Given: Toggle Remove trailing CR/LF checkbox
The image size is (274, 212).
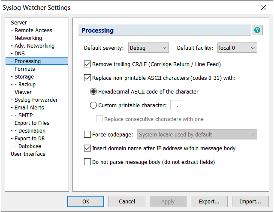Looking at the screenshot, I should coord(87,64).
